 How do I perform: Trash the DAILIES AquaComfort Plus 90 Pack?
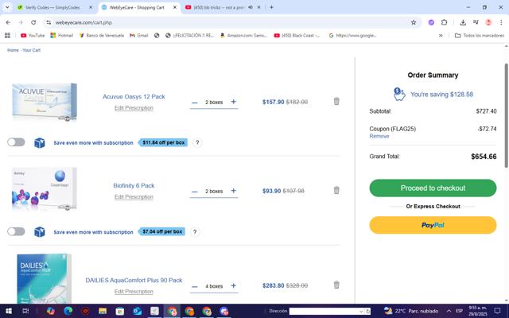(x=336, y=285)
